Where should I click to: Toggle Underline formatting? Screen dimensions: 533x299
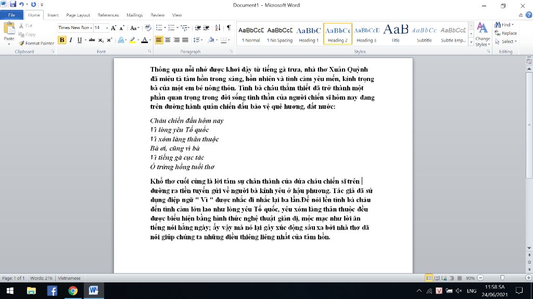point(79,40)
